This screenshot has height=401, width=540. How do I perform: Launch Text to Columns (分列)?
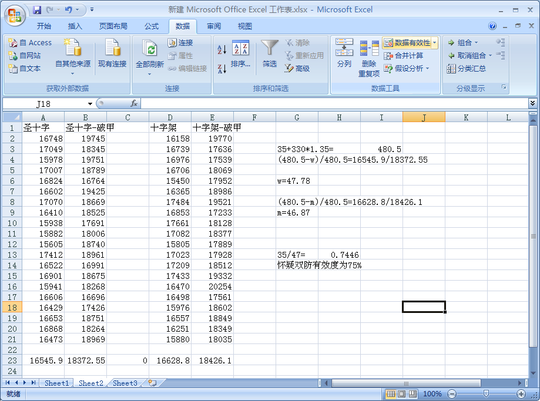[344, 53]
